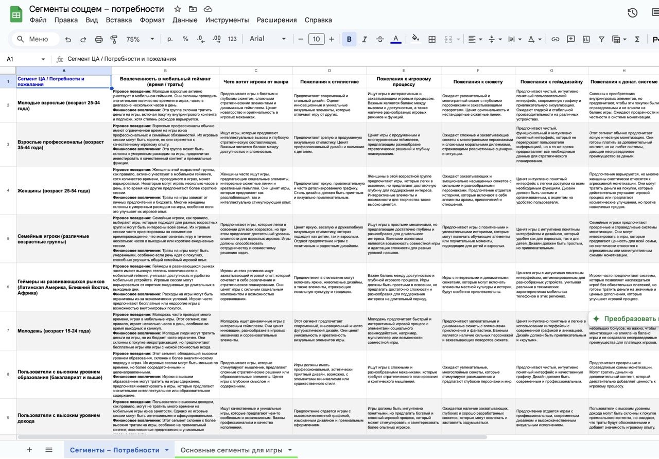Open the Формат menu
Screen dimensions: 659x459
[x=152, y=20]
